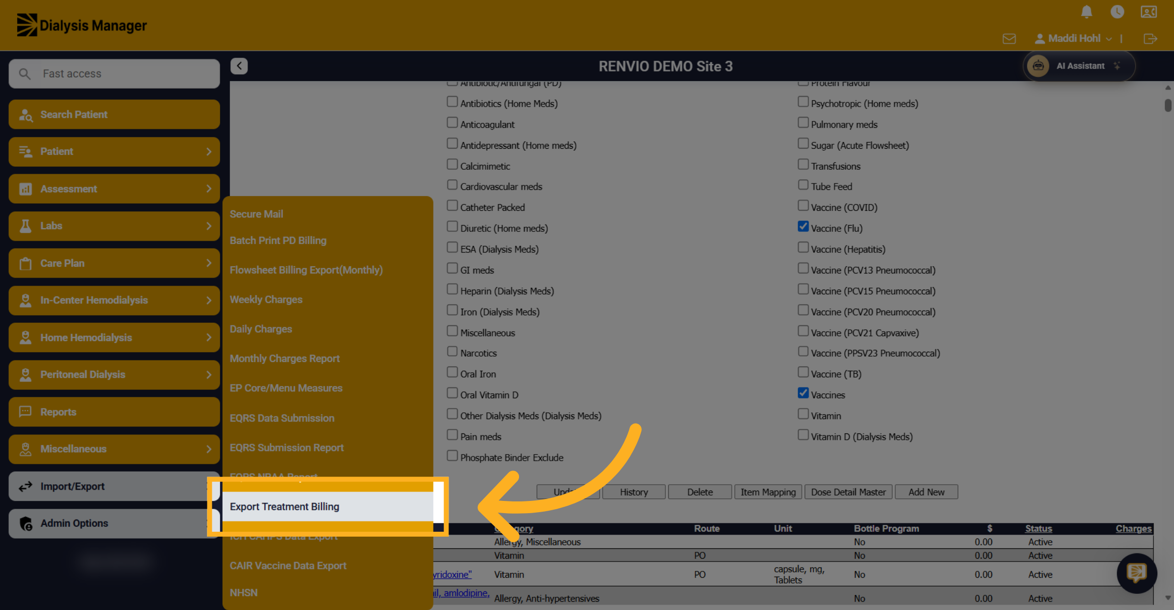
Task: Click the Item Mapping button
Action: (768, 492)
